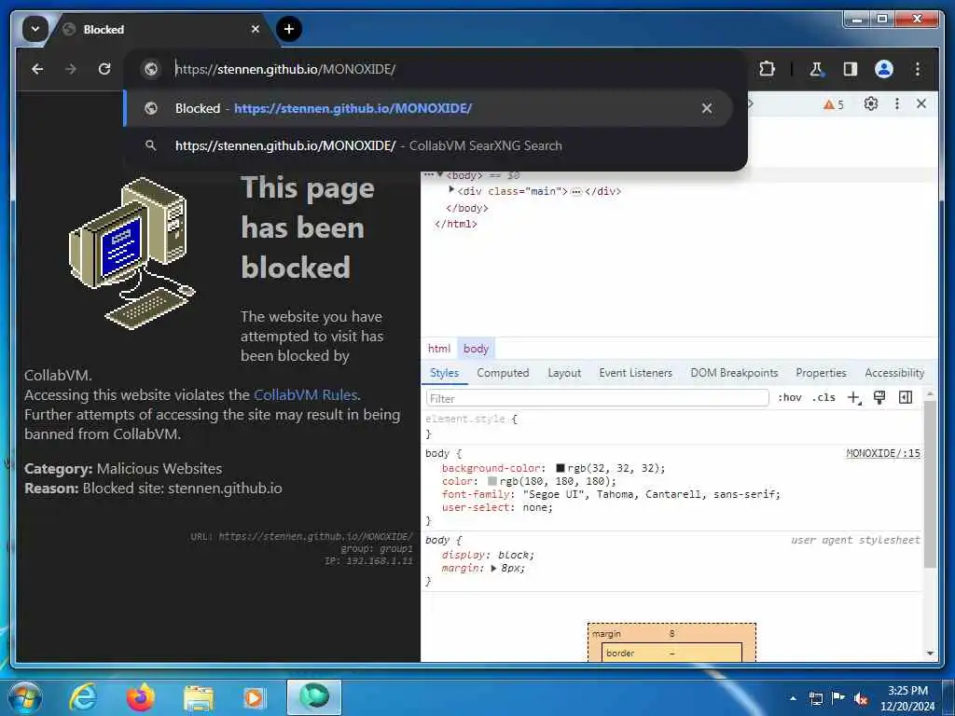This screenshot has width=955, height=716.
Task: Open the Layout tab
Action: pos(564,373)
